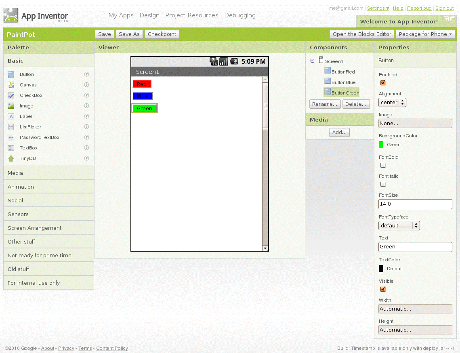Uncheck the Enabled property checkbox

[382, 83]
